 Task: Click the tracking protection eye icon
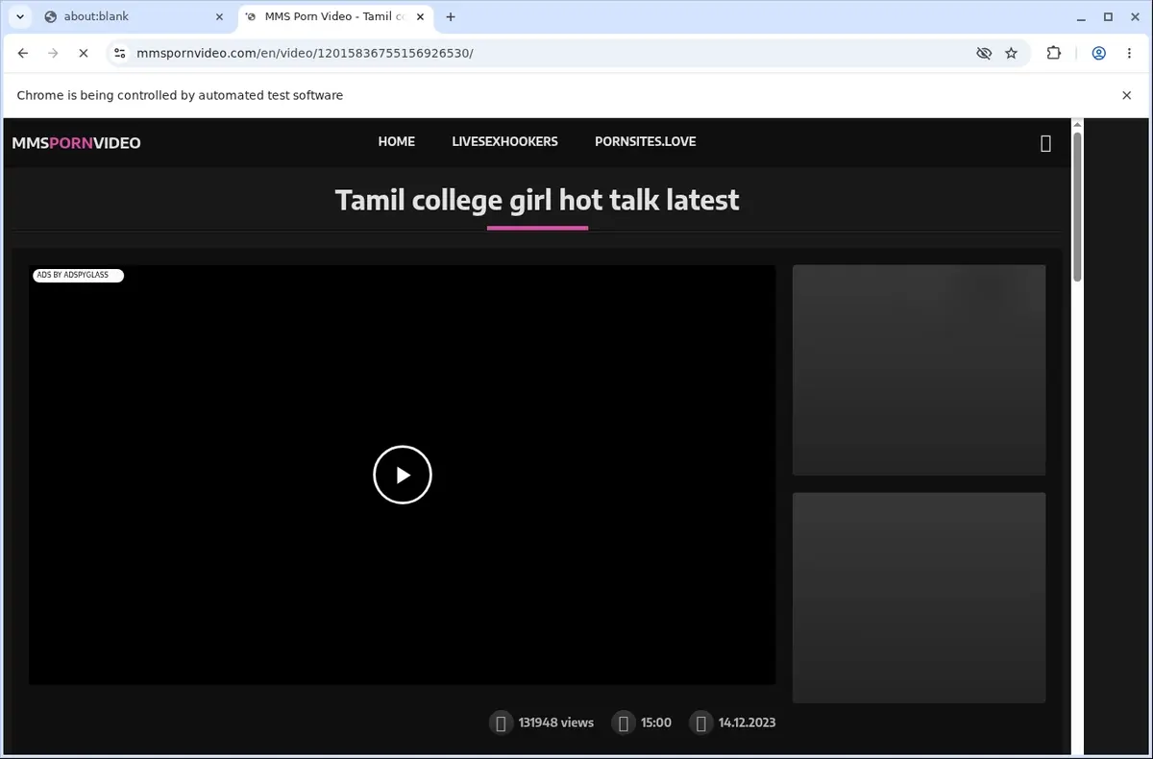[983, 54]
